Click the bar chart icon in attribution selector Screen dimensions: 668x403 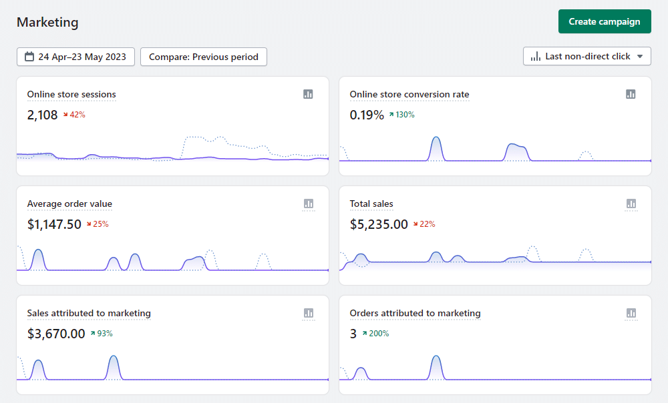tap(535, 57)
